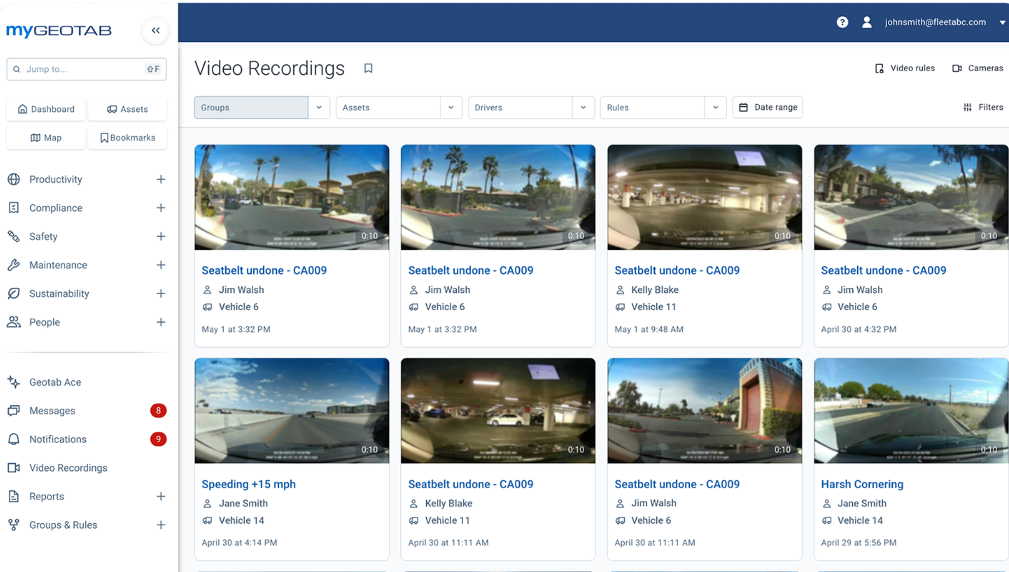Screen dimensions: 1009x572
Task: Click the johnsmith@fleetabc.com account email
Action: tap(935, 22)
